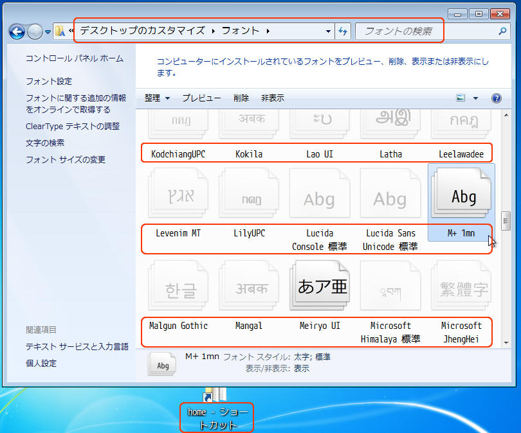Select the Lao UI font icon

[x=320, y=124]
